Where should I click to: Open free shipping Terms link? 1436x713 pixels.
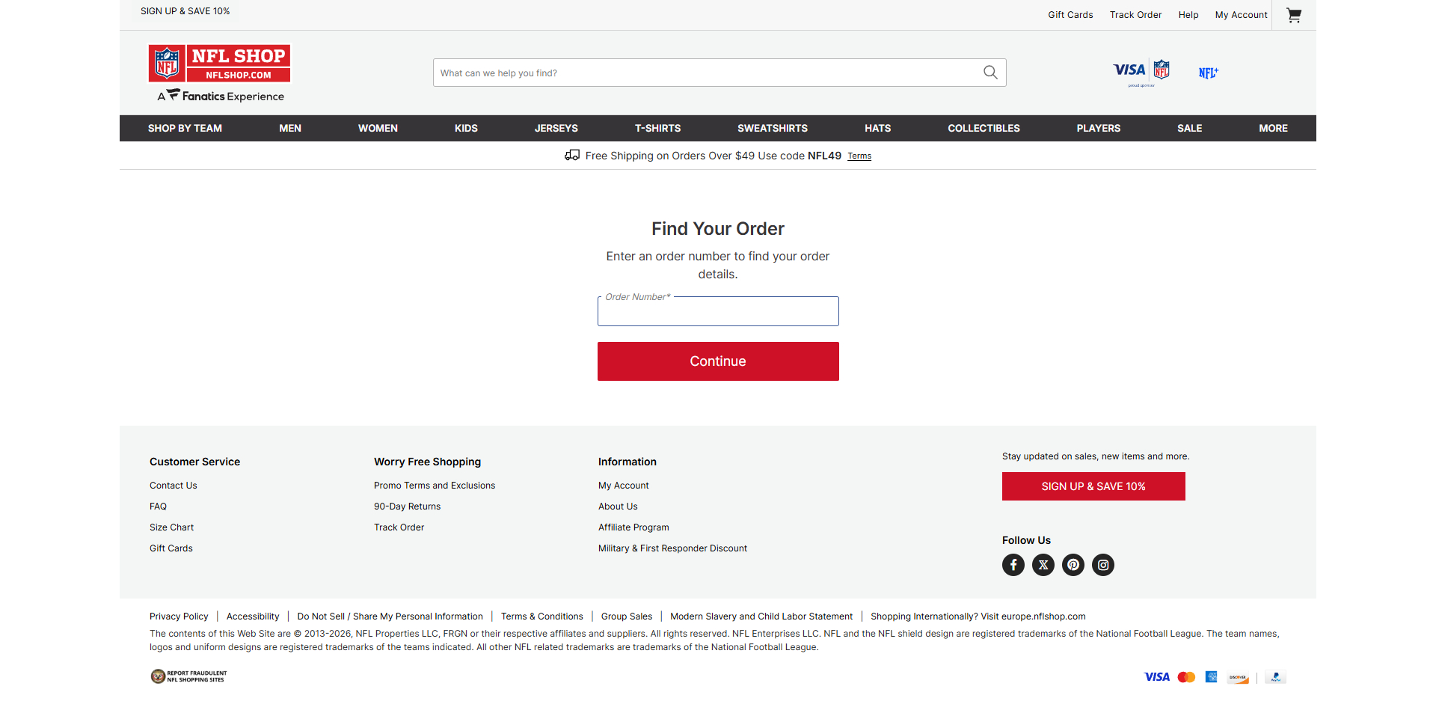[x=859, y=156]
